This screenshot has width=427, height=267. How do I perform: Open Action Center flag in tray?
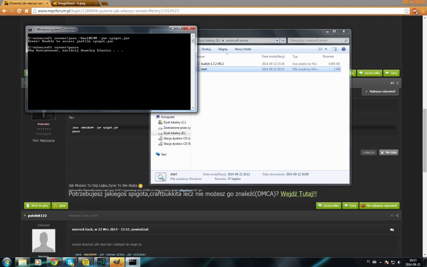[387, 262]
